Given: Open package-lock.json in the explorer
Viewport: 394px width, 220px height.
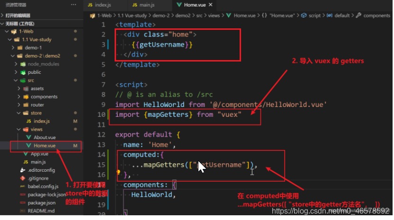Looking at the screenshot, I should pos(47,194).
